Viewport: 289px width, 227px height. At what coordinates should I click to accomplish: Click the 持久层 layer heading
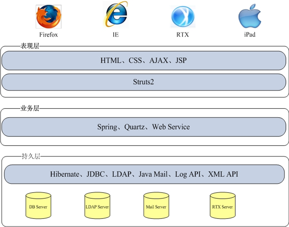coord(30,156)
